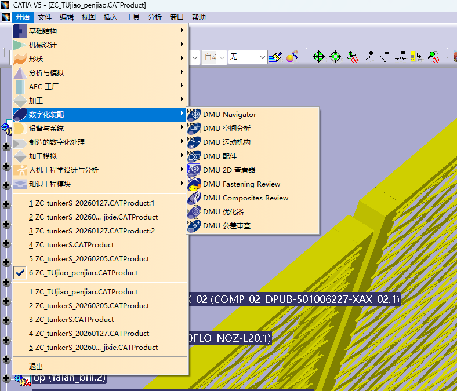This screenshot has width=457, height=391.
Task: Click the yellow ruler with cursor icon
Action: tap(416, 57)
